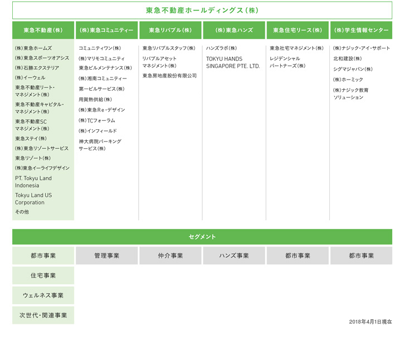This screenshot has height=342, width=404.
Task: Click (株)東急ホームズ entry
Action: tap(33, 48)
